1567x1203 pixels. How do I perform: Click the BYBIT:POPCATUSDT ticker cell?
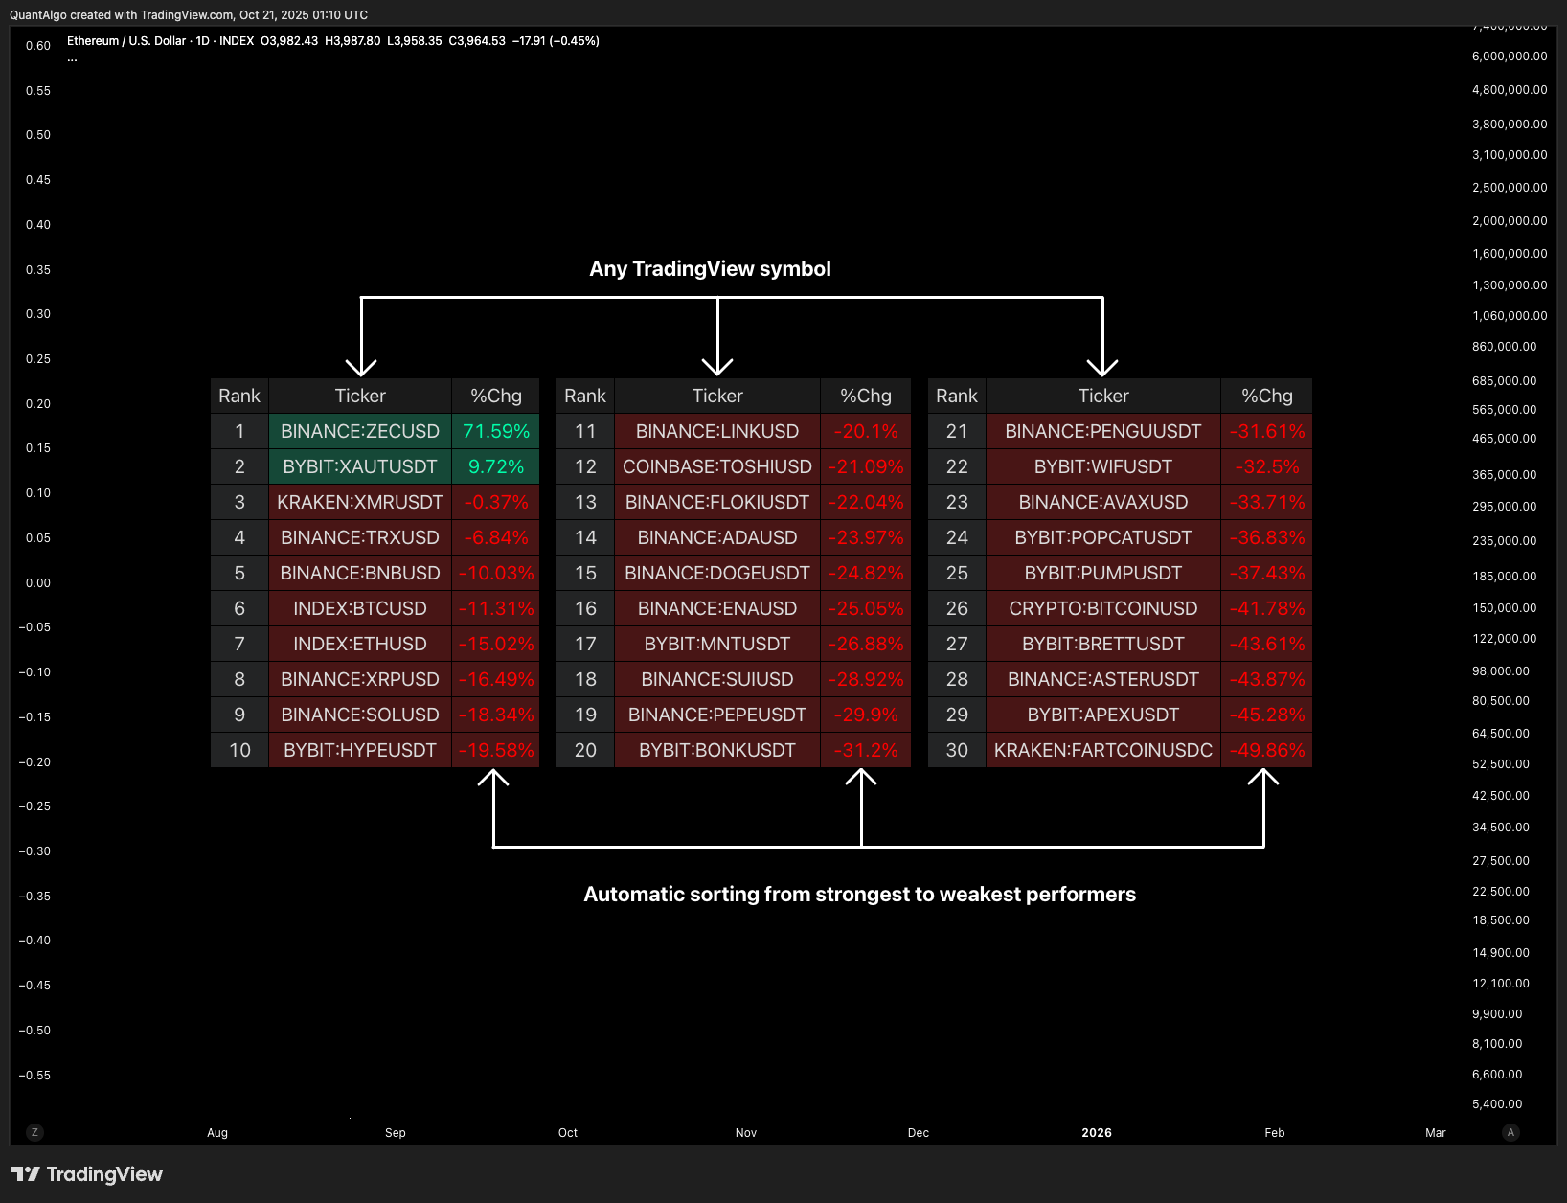[x=1103, y=537]
